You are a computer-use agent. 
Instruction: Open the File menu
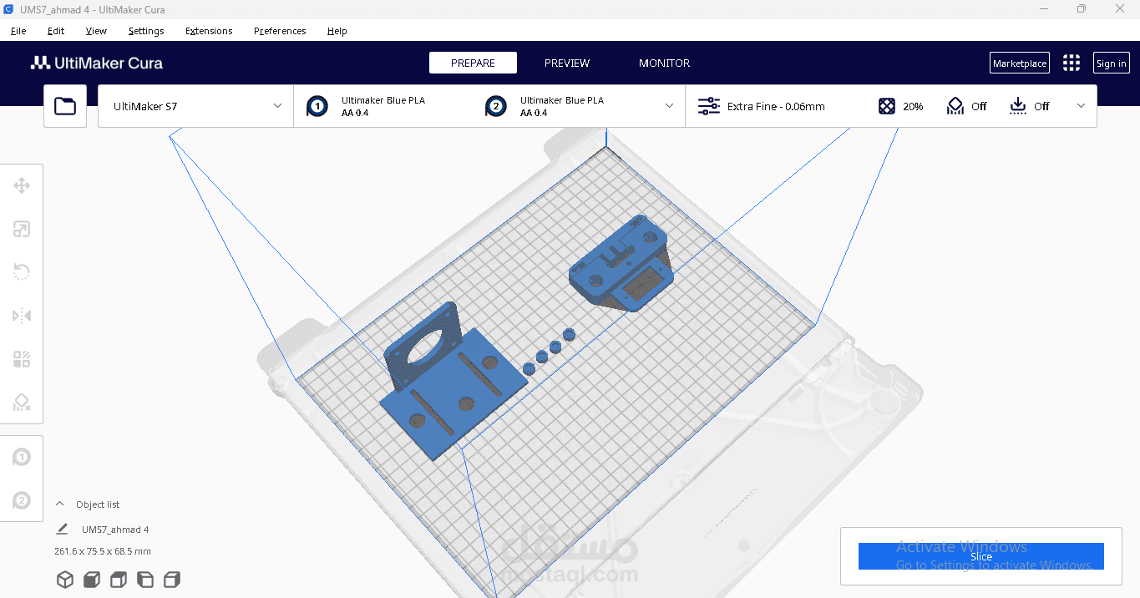pos(18,31)
